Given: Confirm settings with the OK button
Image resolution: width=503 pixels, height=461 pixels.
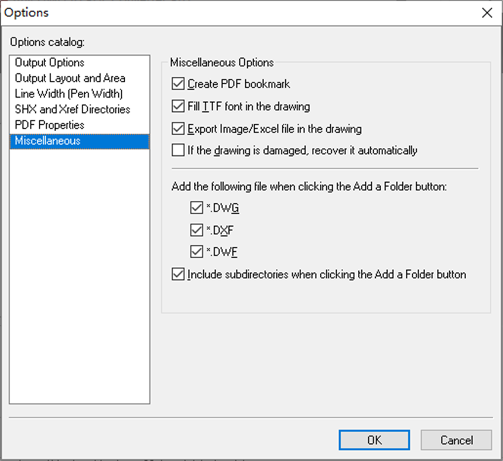Looking at the screenshot, I should pos(374,440).
